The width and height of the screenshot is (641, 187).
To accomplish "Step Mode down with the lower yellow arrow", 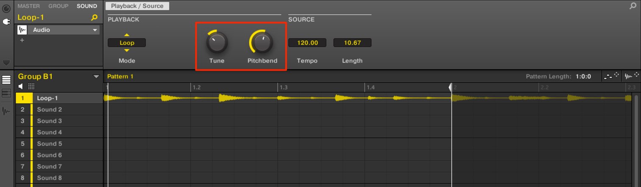I will (127, 50).
